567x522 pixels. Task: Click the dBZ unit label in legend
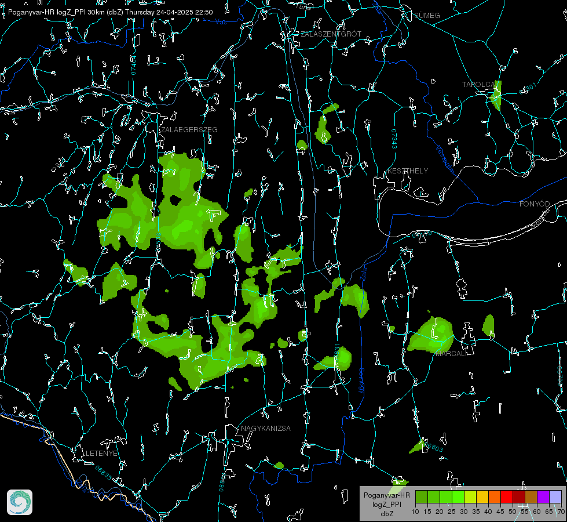coord(387,514)
